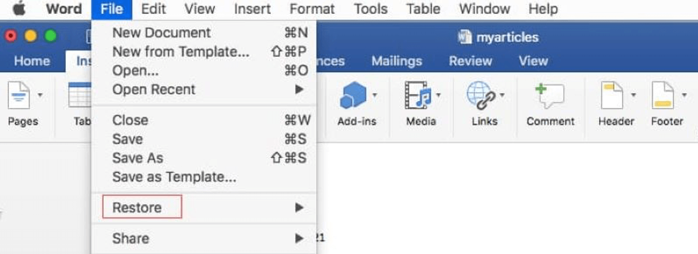Switch to the Review tab
The image size is (698, 254).
(470, 61)
